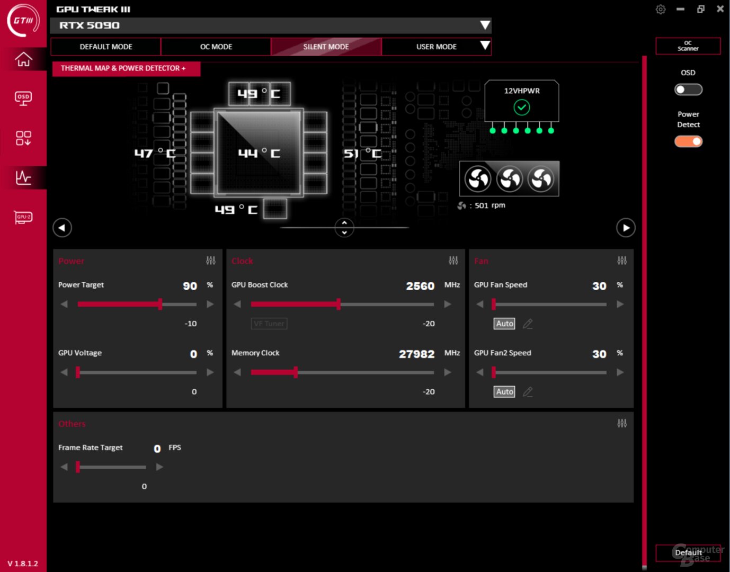730x572 pixels.
Task: Click the third fan icon
Action: pyautogui.click(x=541, y=179)
